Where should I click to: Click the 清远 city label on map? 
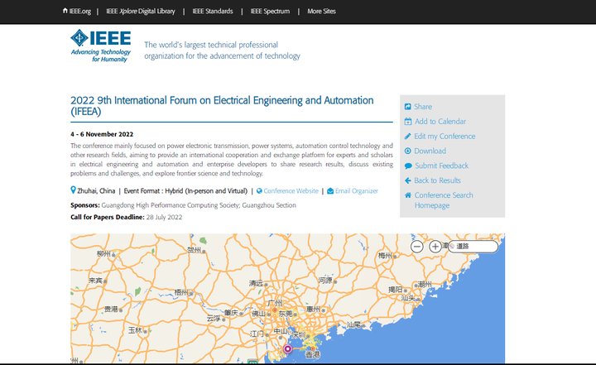click(256, 283)
